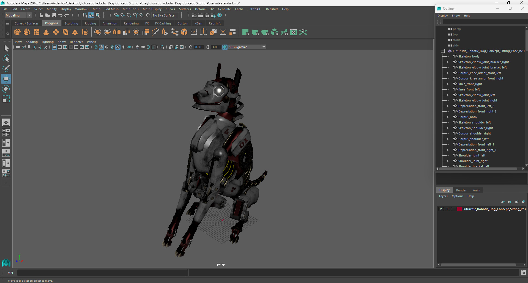
Task: Toggle the viewport grid display
Action: 54,47
